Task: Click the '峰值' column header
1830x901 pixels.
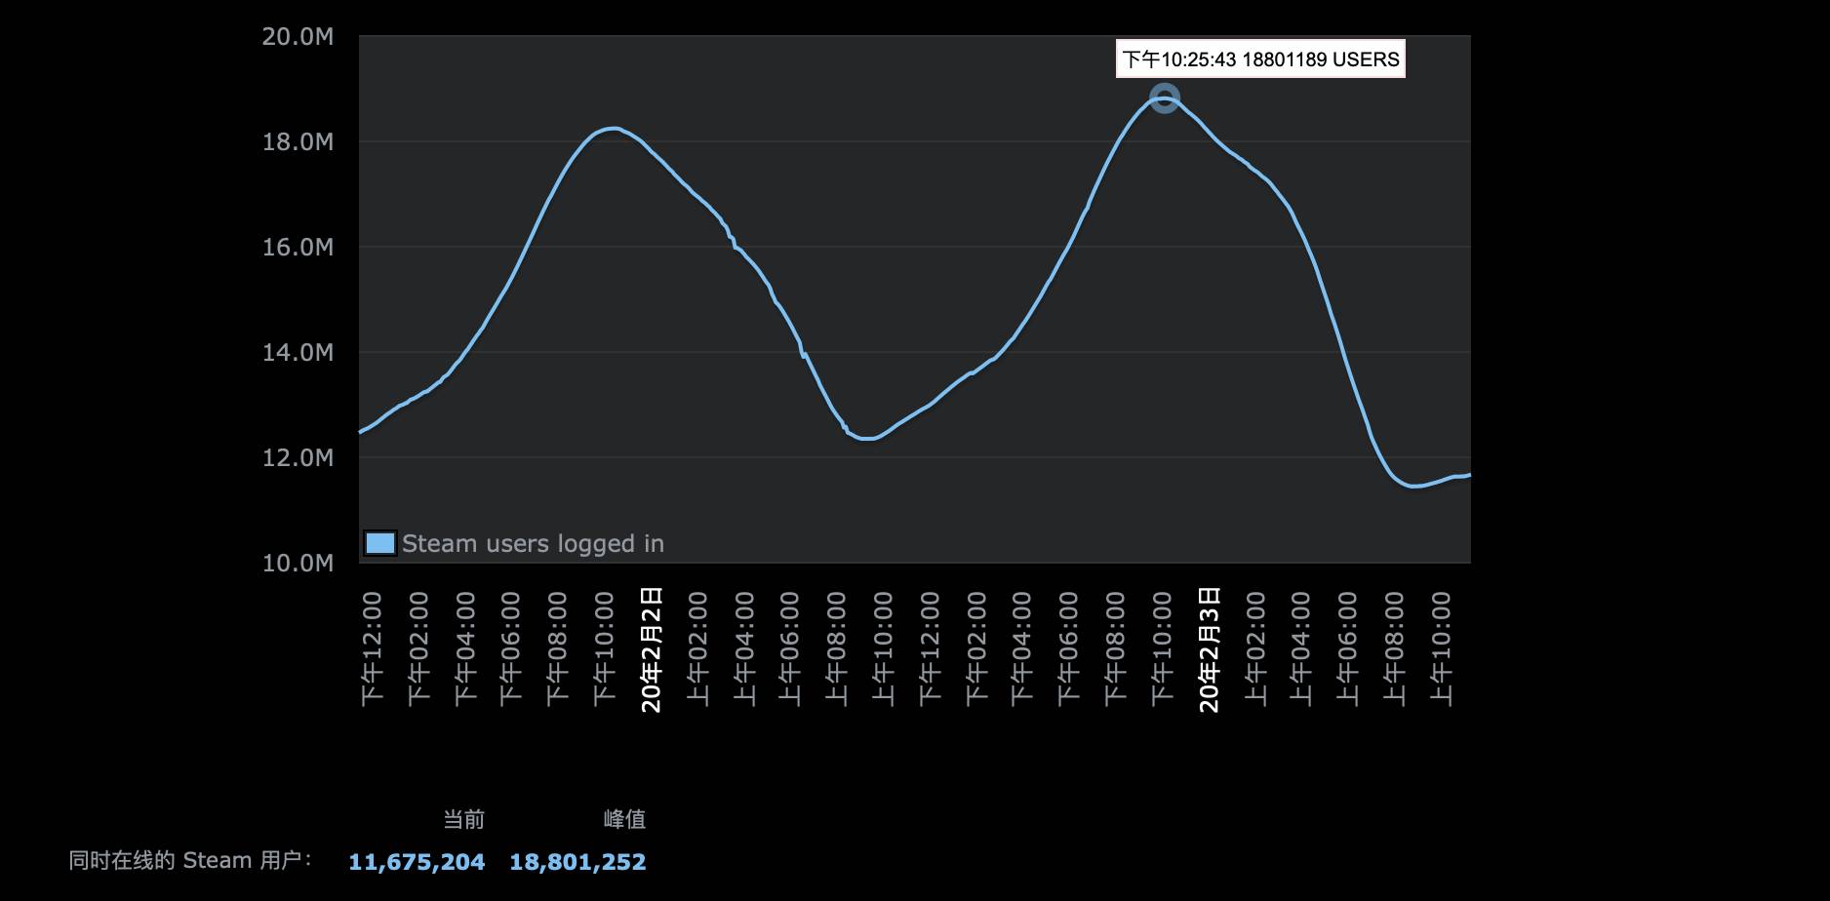Action: 624,819
